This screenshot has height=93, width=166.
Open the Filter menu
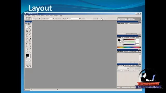click(47, 16)
